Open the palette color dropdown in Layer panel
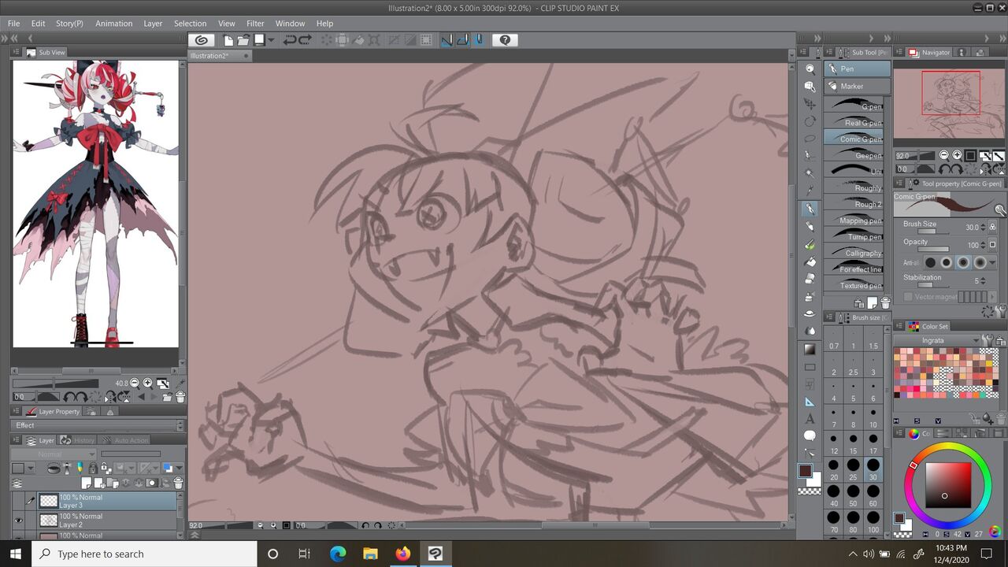Screen dimensions: 1008x567 point(31,468)
